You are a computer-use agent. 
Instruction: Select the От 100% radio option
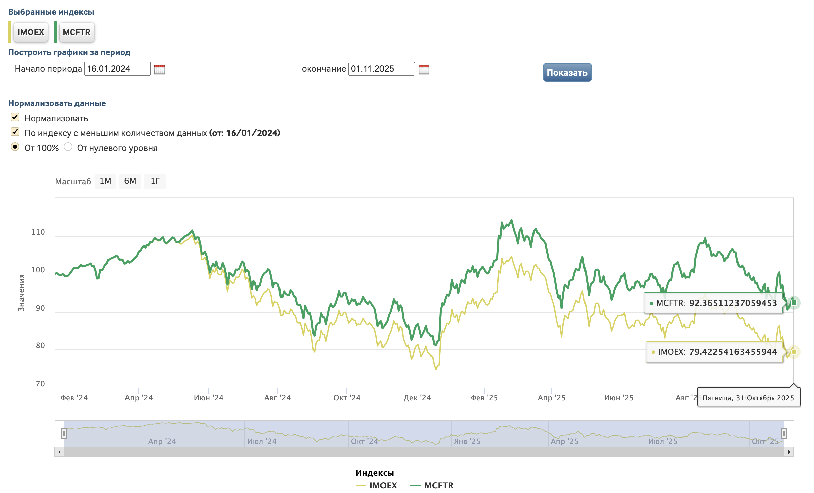pyautogui.click(x=15, y=147)
